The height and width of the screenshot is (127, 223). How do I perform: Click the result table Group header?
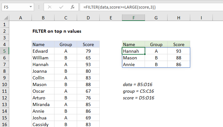tap(156, 44)
